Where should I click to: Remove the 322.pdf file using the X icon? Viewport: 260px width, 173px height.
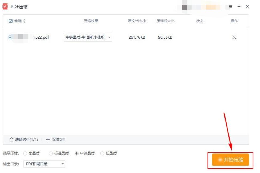pos(234,37)
